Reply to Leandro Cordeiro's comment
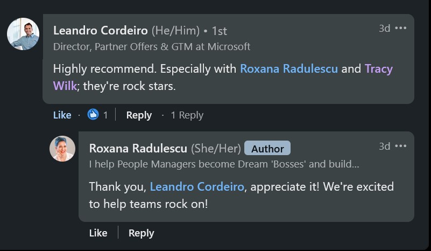 pos(139,115)
